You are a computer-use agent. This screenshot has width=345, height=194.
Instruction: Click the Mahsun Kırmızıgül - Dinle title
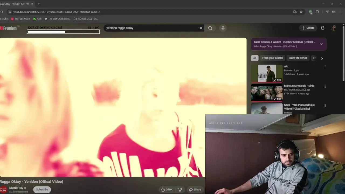(299, 86)
